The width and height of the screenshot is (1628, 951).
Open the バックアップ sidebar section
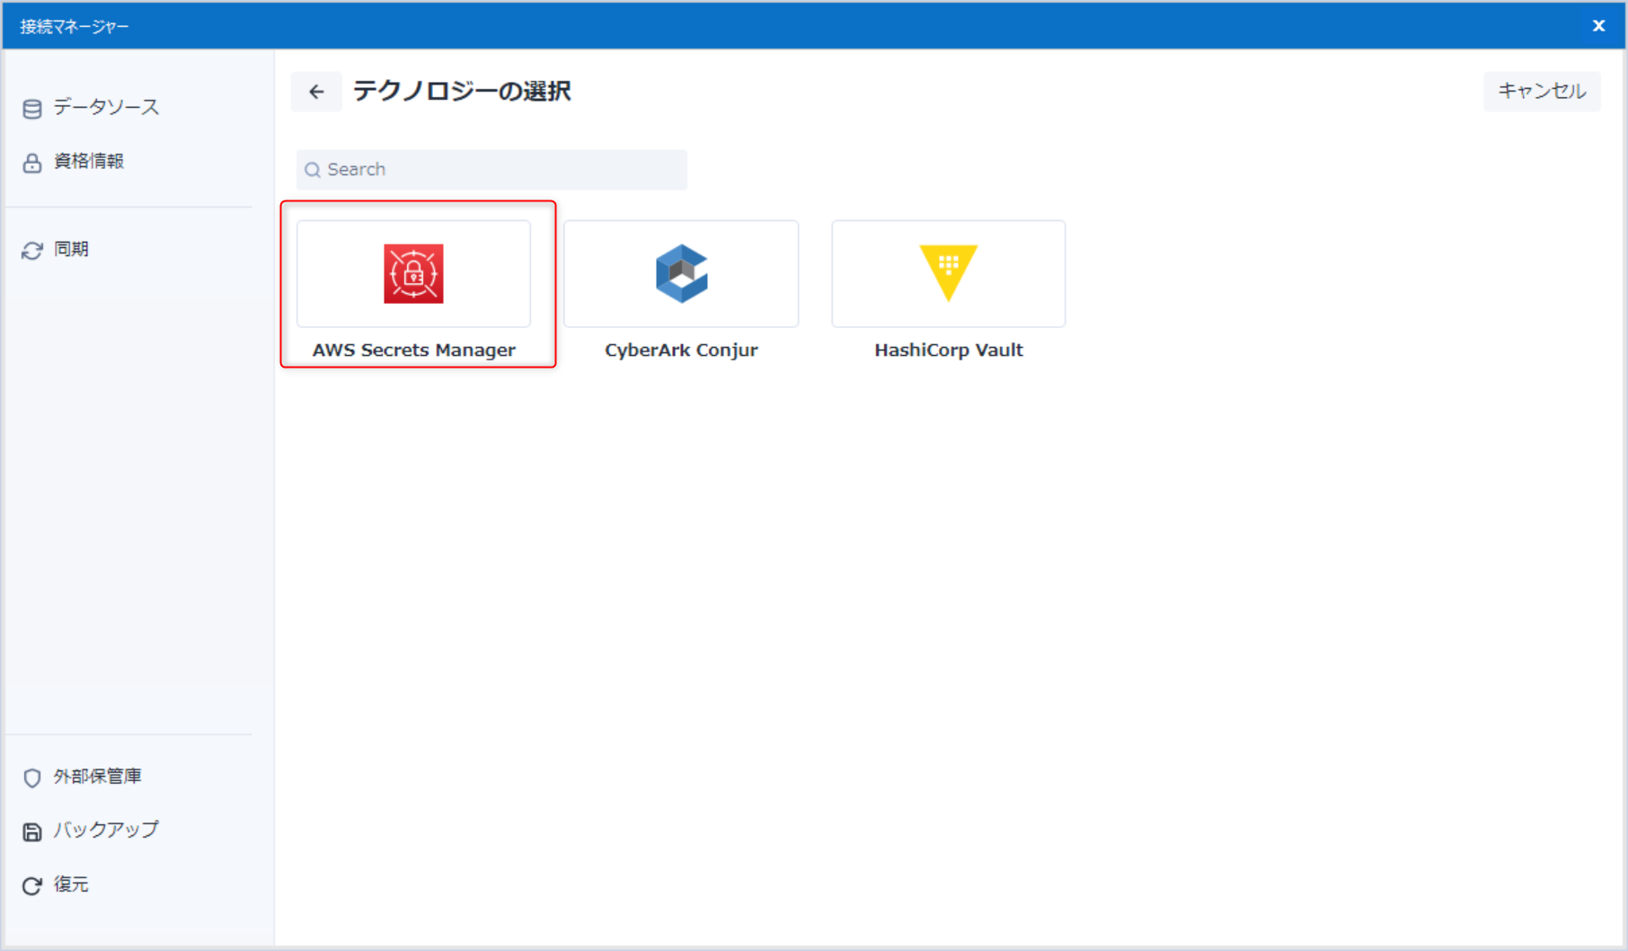tap(106, 830)
